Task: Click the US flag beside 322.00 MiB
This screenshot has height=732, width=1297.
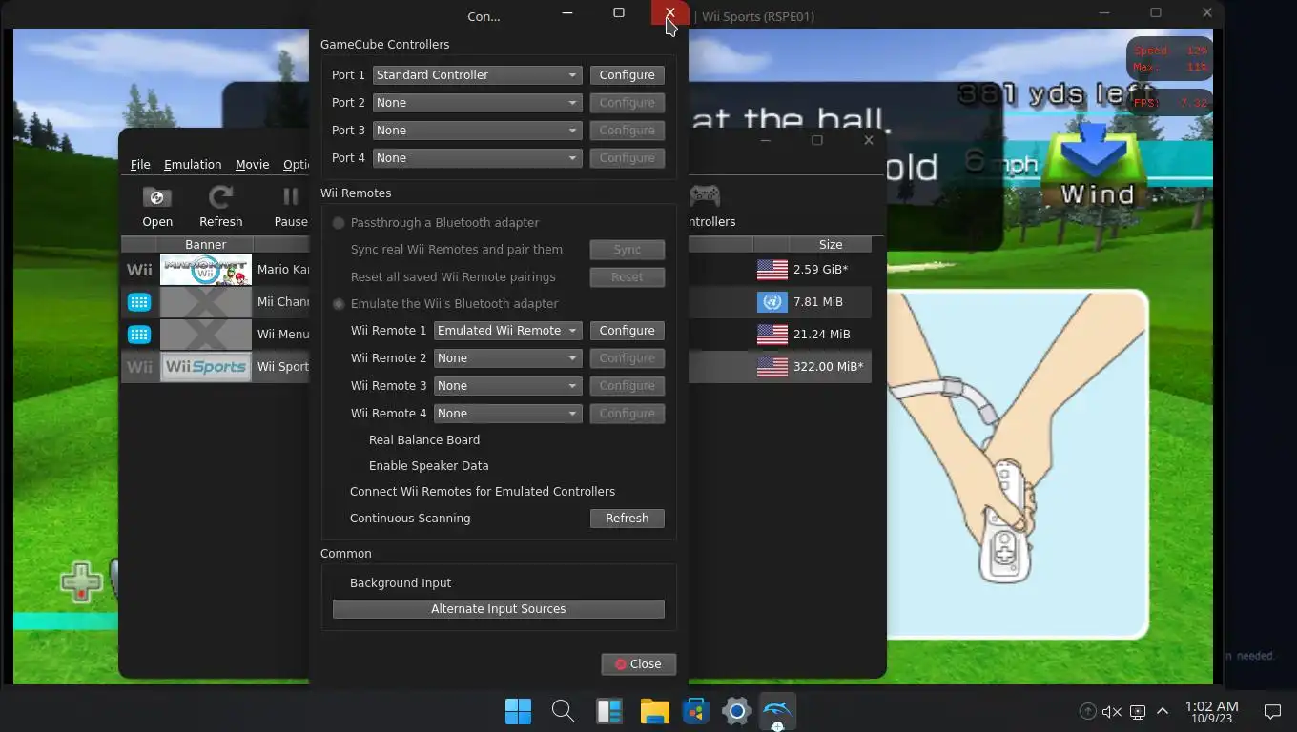Action: point(772,367)
